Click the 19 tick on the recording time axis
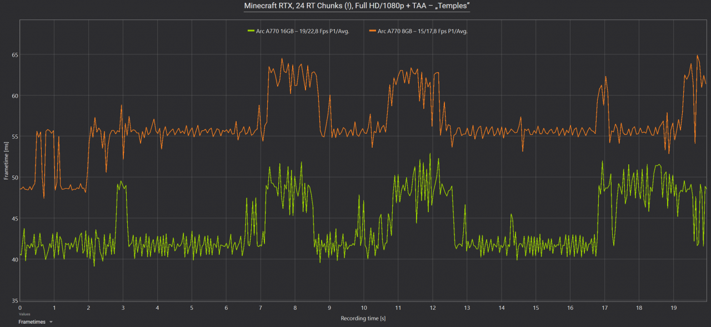The image size is (711, 327). point(673,307)
